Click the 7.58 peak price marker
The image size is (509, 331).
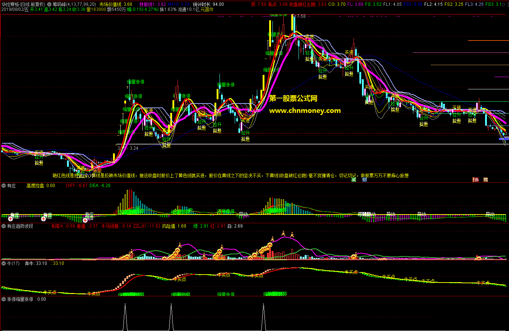[x=301, y=16]
